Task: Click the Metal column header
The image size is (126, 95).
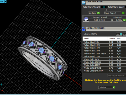Action: pos(95,39)
